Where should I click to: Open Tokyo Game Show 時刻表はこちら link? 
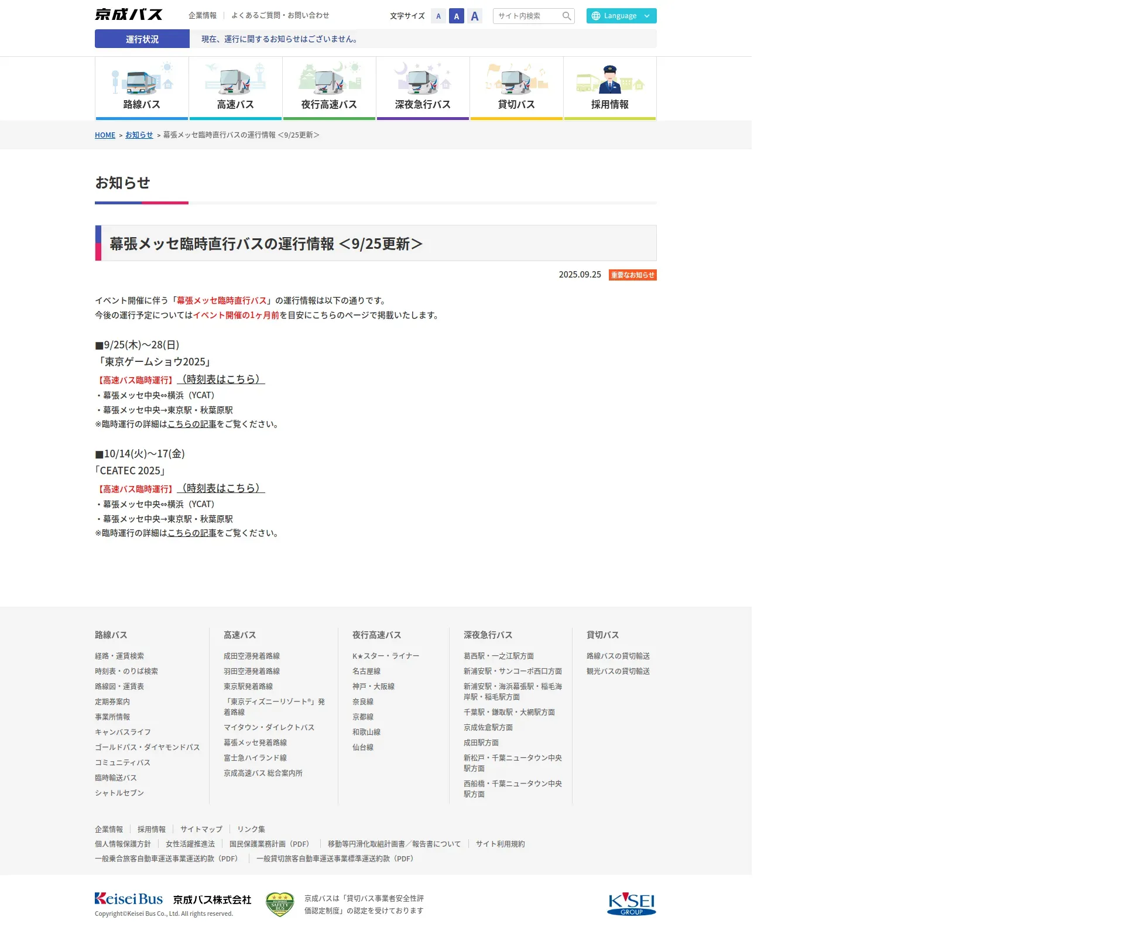(221, 379)
